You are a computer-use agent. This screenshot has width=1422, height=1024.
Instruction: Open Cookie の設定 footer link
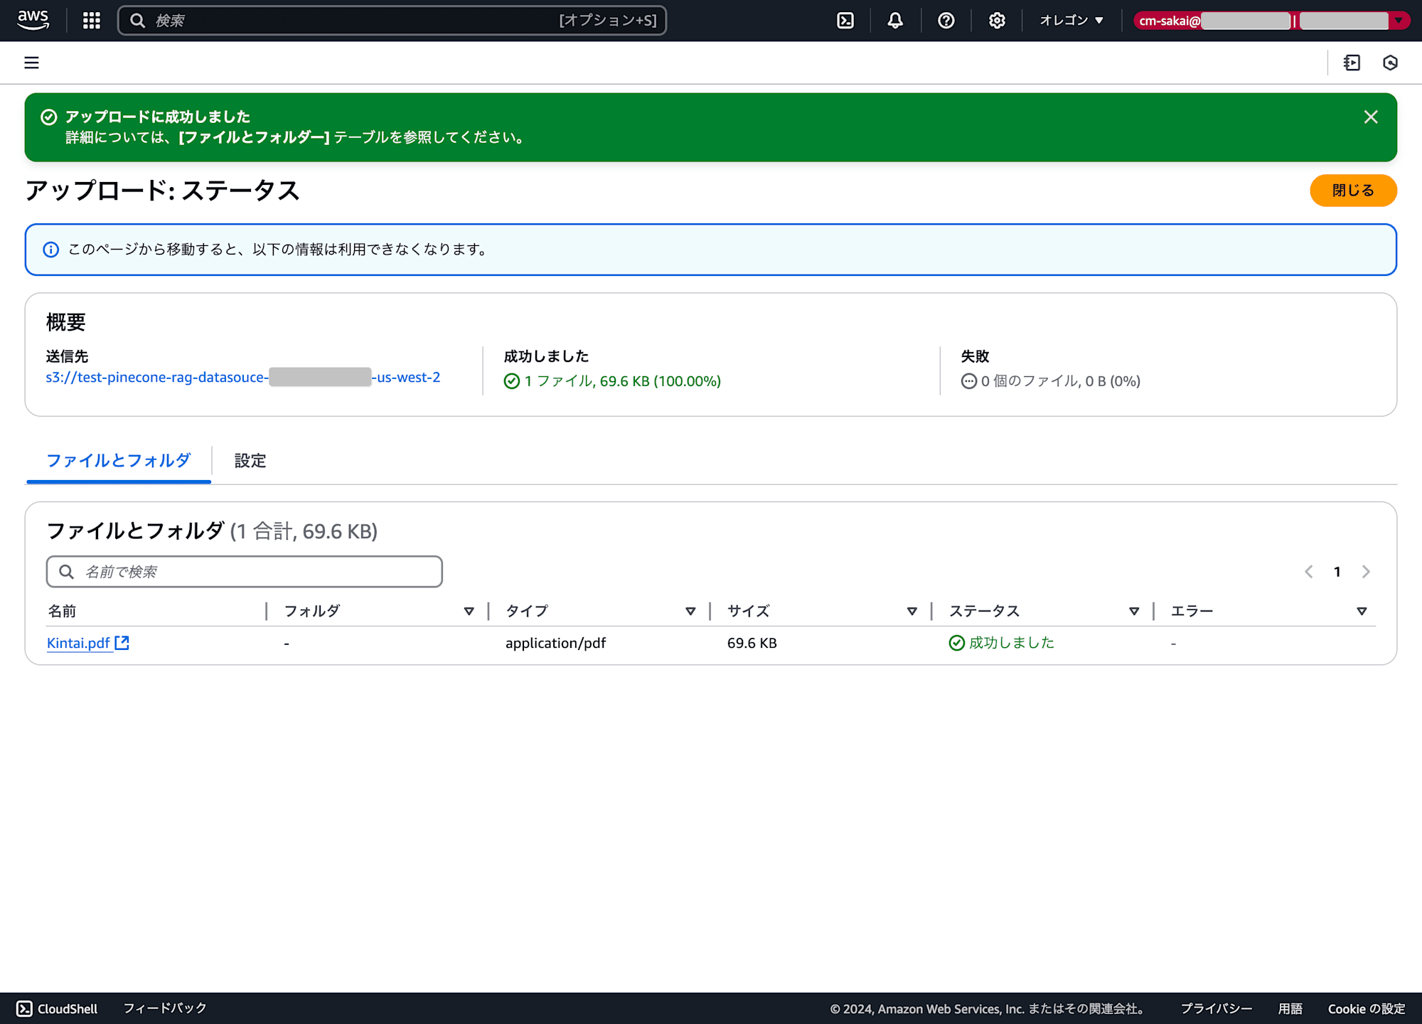[1367, 1008]
